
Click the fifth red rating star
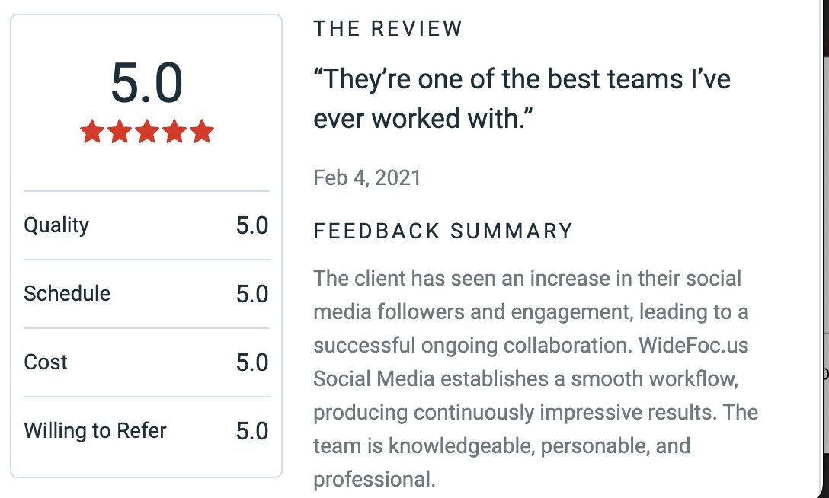pos(202,131)
